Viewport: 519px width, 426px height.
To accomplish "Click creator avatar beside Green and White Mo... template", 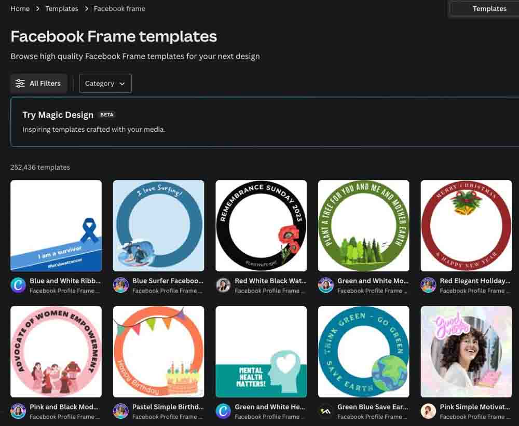I will pos(326,285).
